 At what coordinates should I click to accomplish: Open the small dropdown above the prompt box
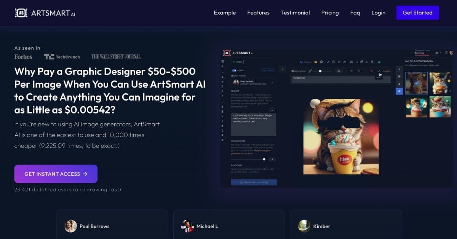coord(272,110)
